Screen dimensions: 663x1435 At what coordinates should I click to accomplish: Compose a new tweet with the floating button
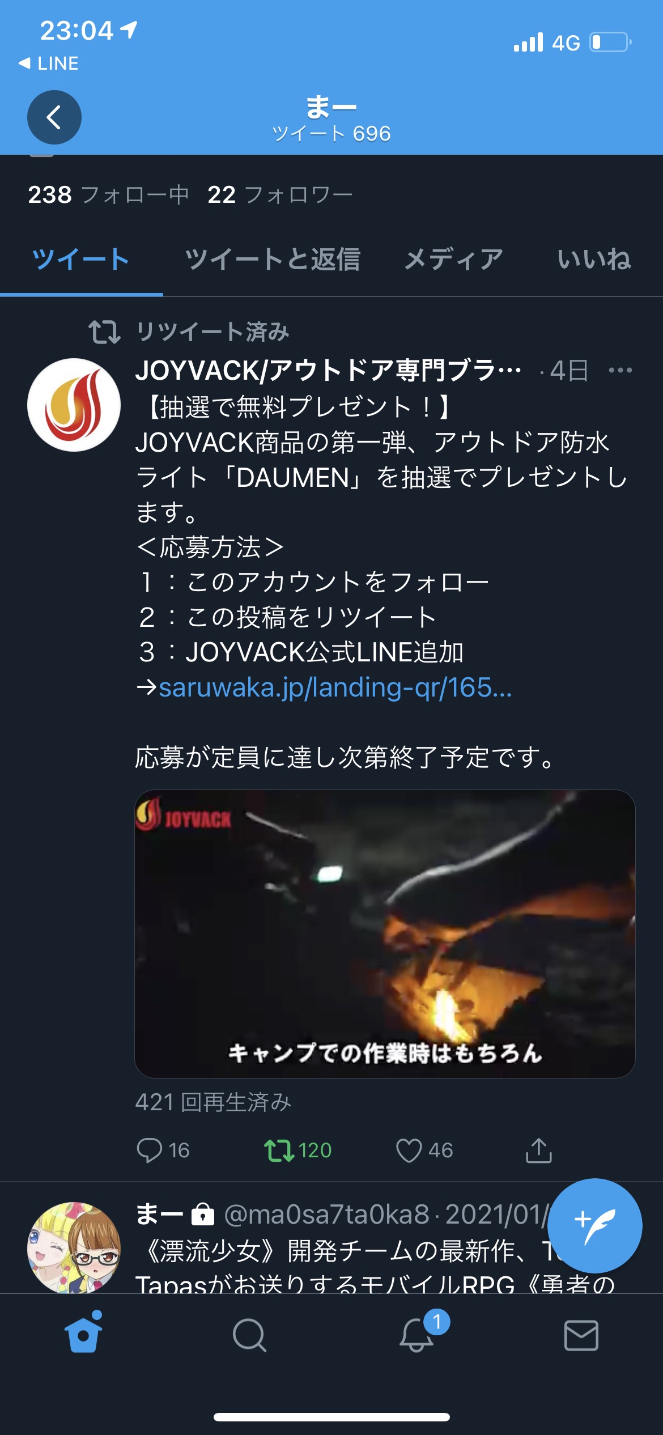[x=594, y=1226]
